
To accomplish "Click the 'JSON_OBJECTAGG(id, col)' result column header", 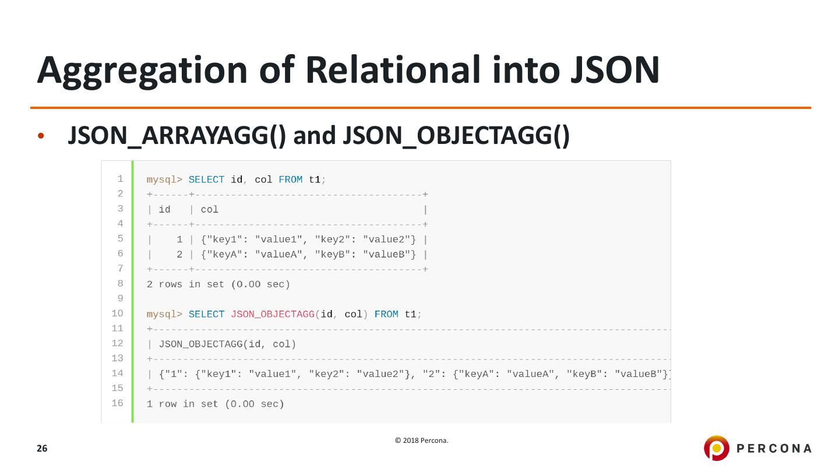I will pos(227,344).
